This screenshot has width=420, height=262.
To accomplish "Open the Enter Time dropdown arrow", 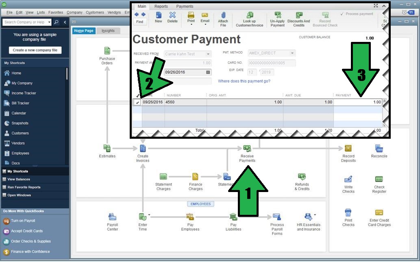I will pyautogui.click(x=149, y=214).
